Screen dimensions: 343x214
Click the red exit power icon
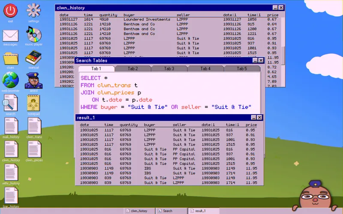click(10, 10)
